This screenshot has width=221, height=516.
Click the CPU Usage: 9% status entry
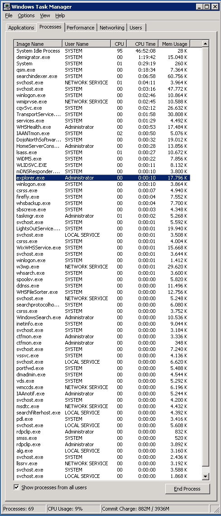[73, 508]
